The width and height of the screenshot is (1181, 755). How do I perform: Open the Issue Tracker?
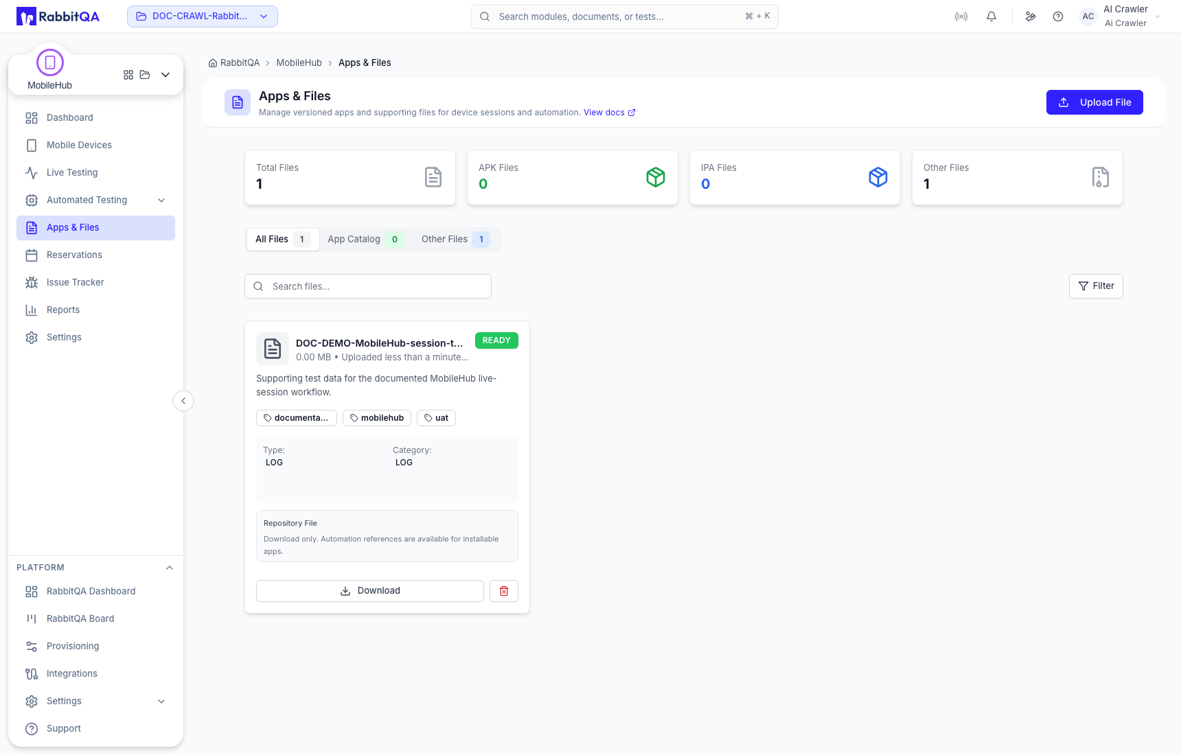coord(95,283)
